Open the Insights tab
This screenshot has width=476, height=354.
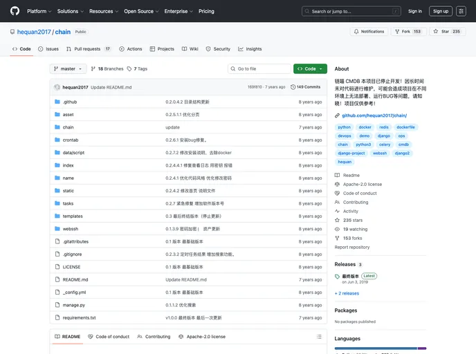click(x=250, y=49)
